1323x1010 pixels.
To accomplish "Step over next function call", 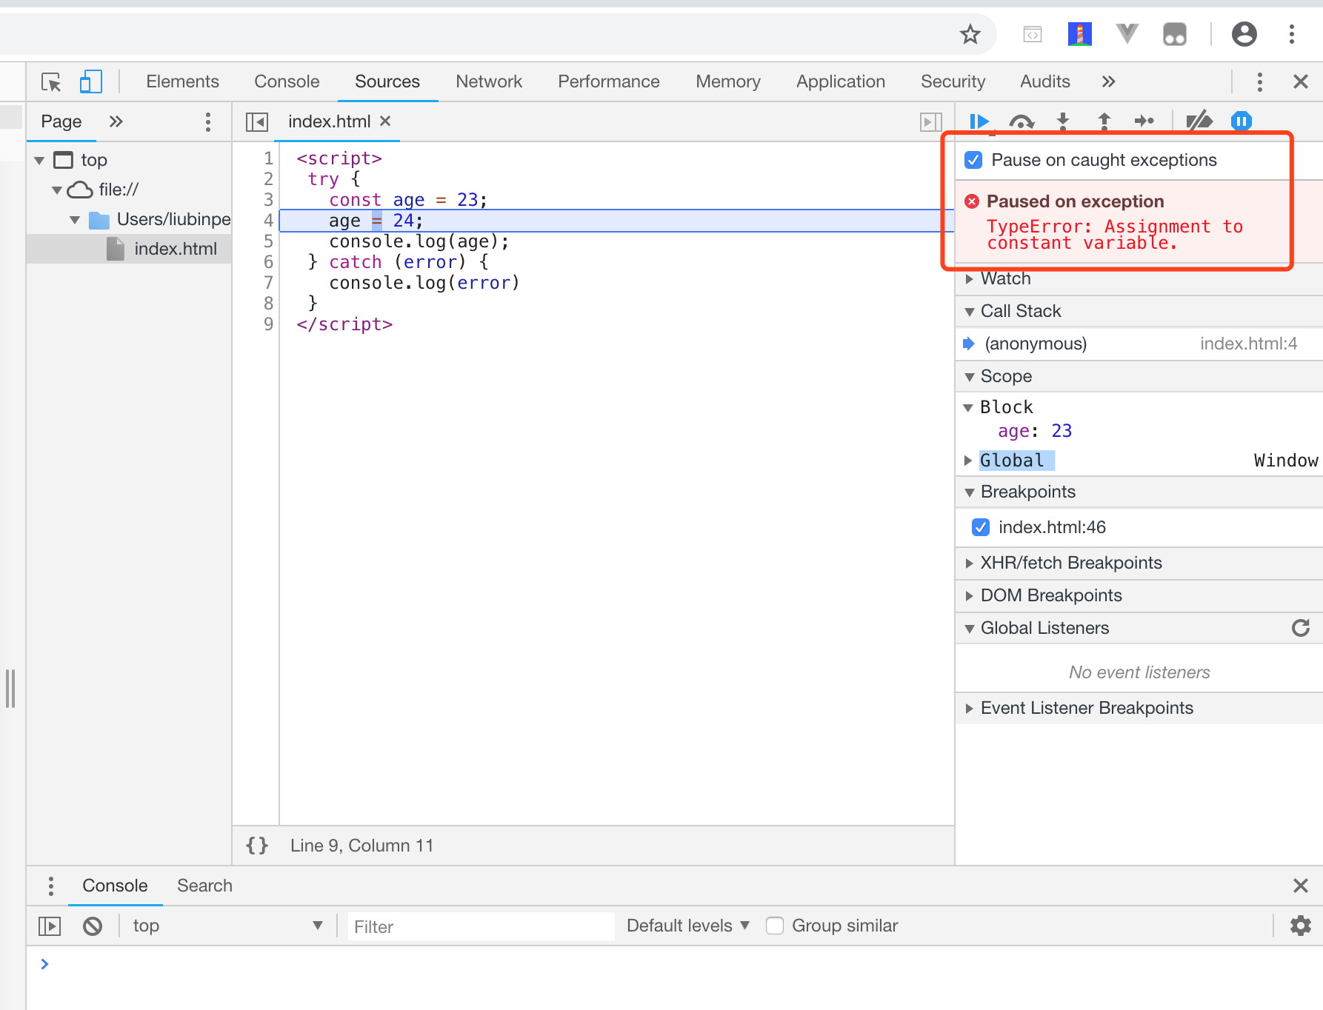I will coord(1022,121).
